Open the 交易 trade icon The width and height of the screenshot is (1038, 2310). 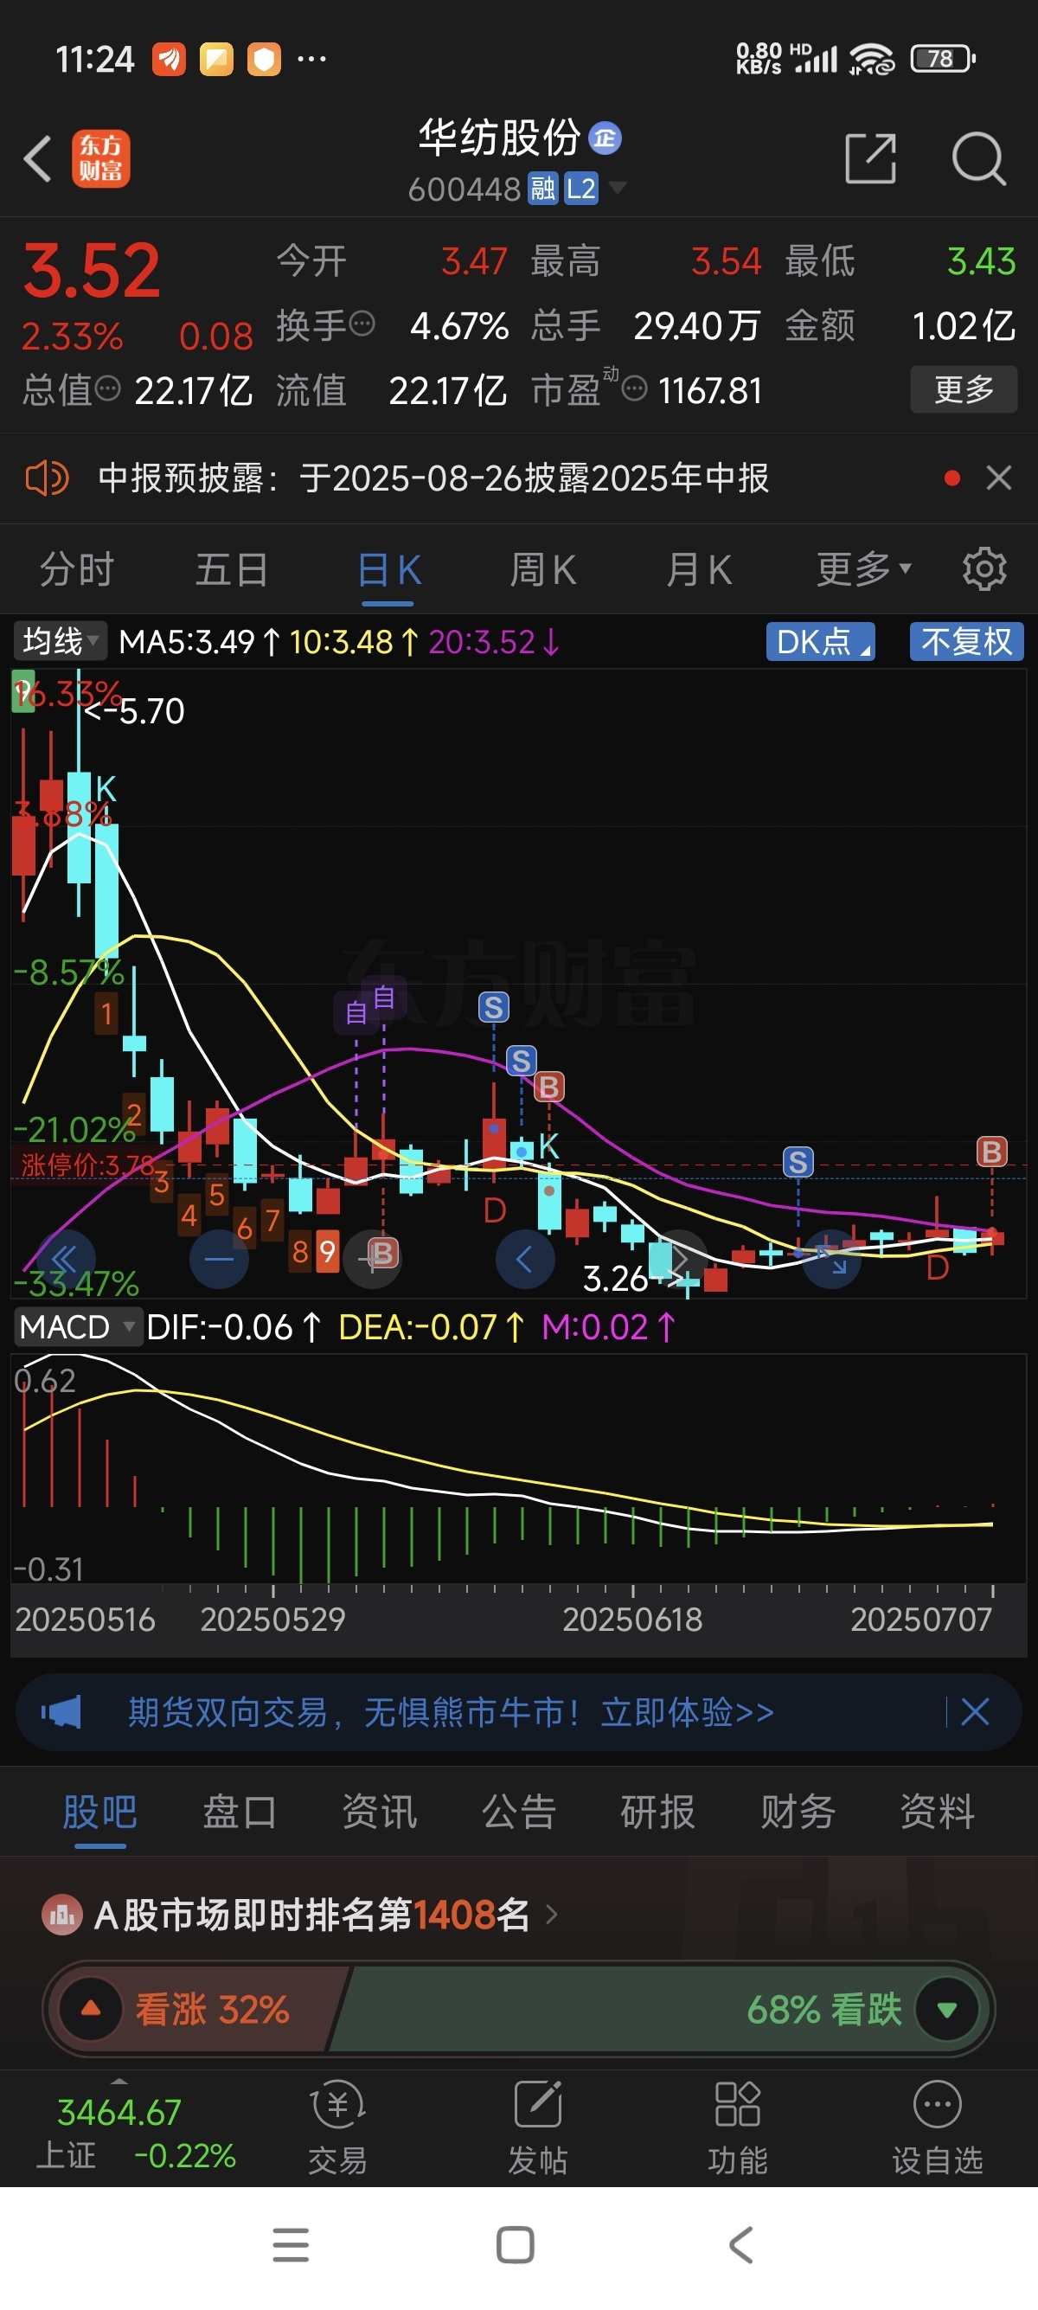[337, 2128]
